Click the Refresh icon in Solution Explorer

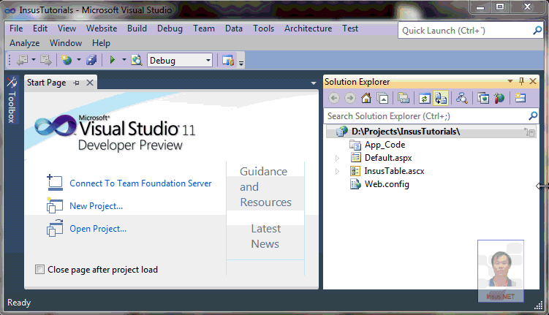point(424,98)
